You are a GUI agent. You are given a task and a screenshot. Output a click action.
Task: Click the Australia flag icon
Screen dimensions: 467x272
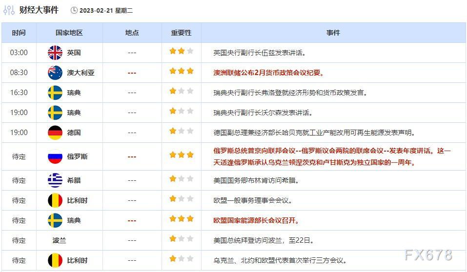click(55, 73)
